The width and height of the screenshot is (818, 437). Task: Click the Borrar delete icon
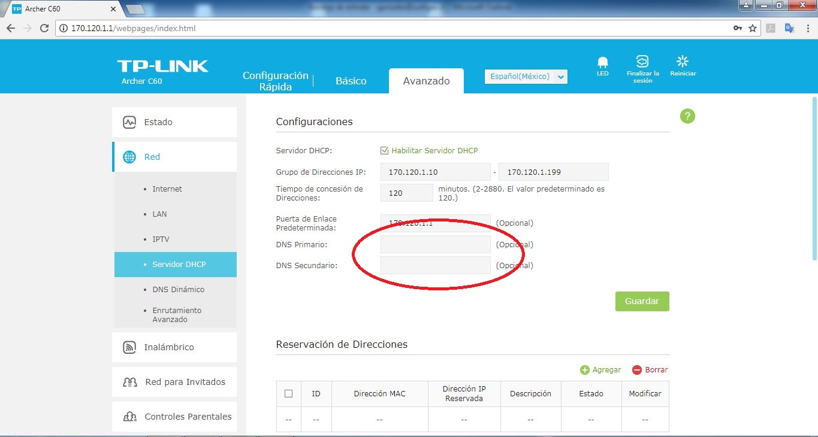point(636,369)
